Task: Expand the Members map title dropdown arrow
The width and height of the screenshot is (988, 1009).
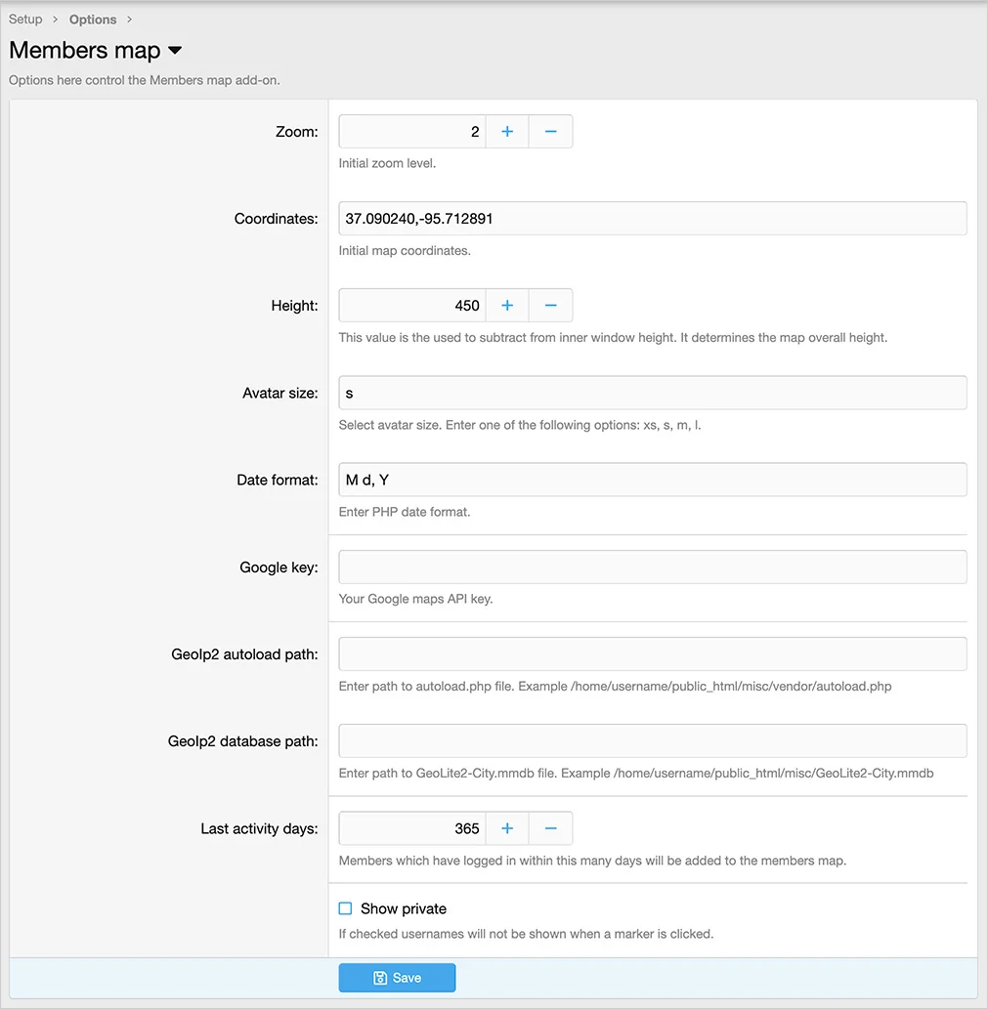Action: [175, 51]
